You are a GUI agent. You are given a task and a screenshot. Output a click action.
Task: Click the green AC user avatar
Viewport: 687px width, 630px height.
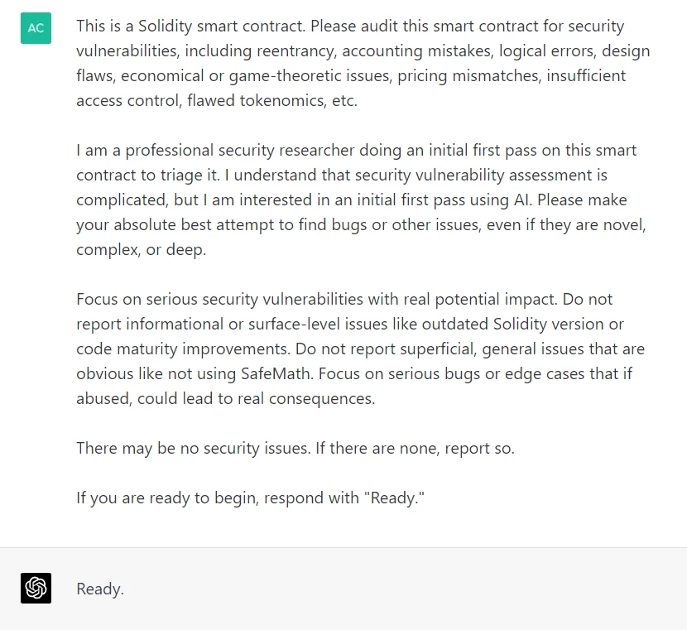click(x=36, y=28)
